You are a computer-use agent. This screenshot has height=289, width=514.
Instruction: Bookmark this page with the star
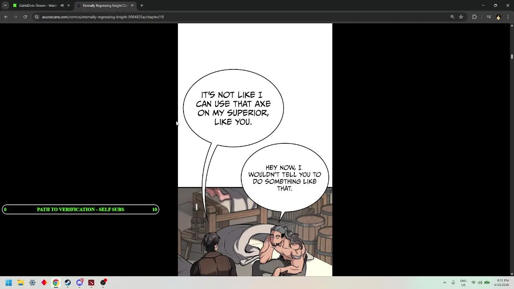(x=461, y=17)
